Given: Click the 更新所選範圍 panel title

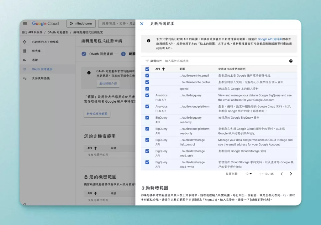Looking at the screenshot, I should [162, 24].
